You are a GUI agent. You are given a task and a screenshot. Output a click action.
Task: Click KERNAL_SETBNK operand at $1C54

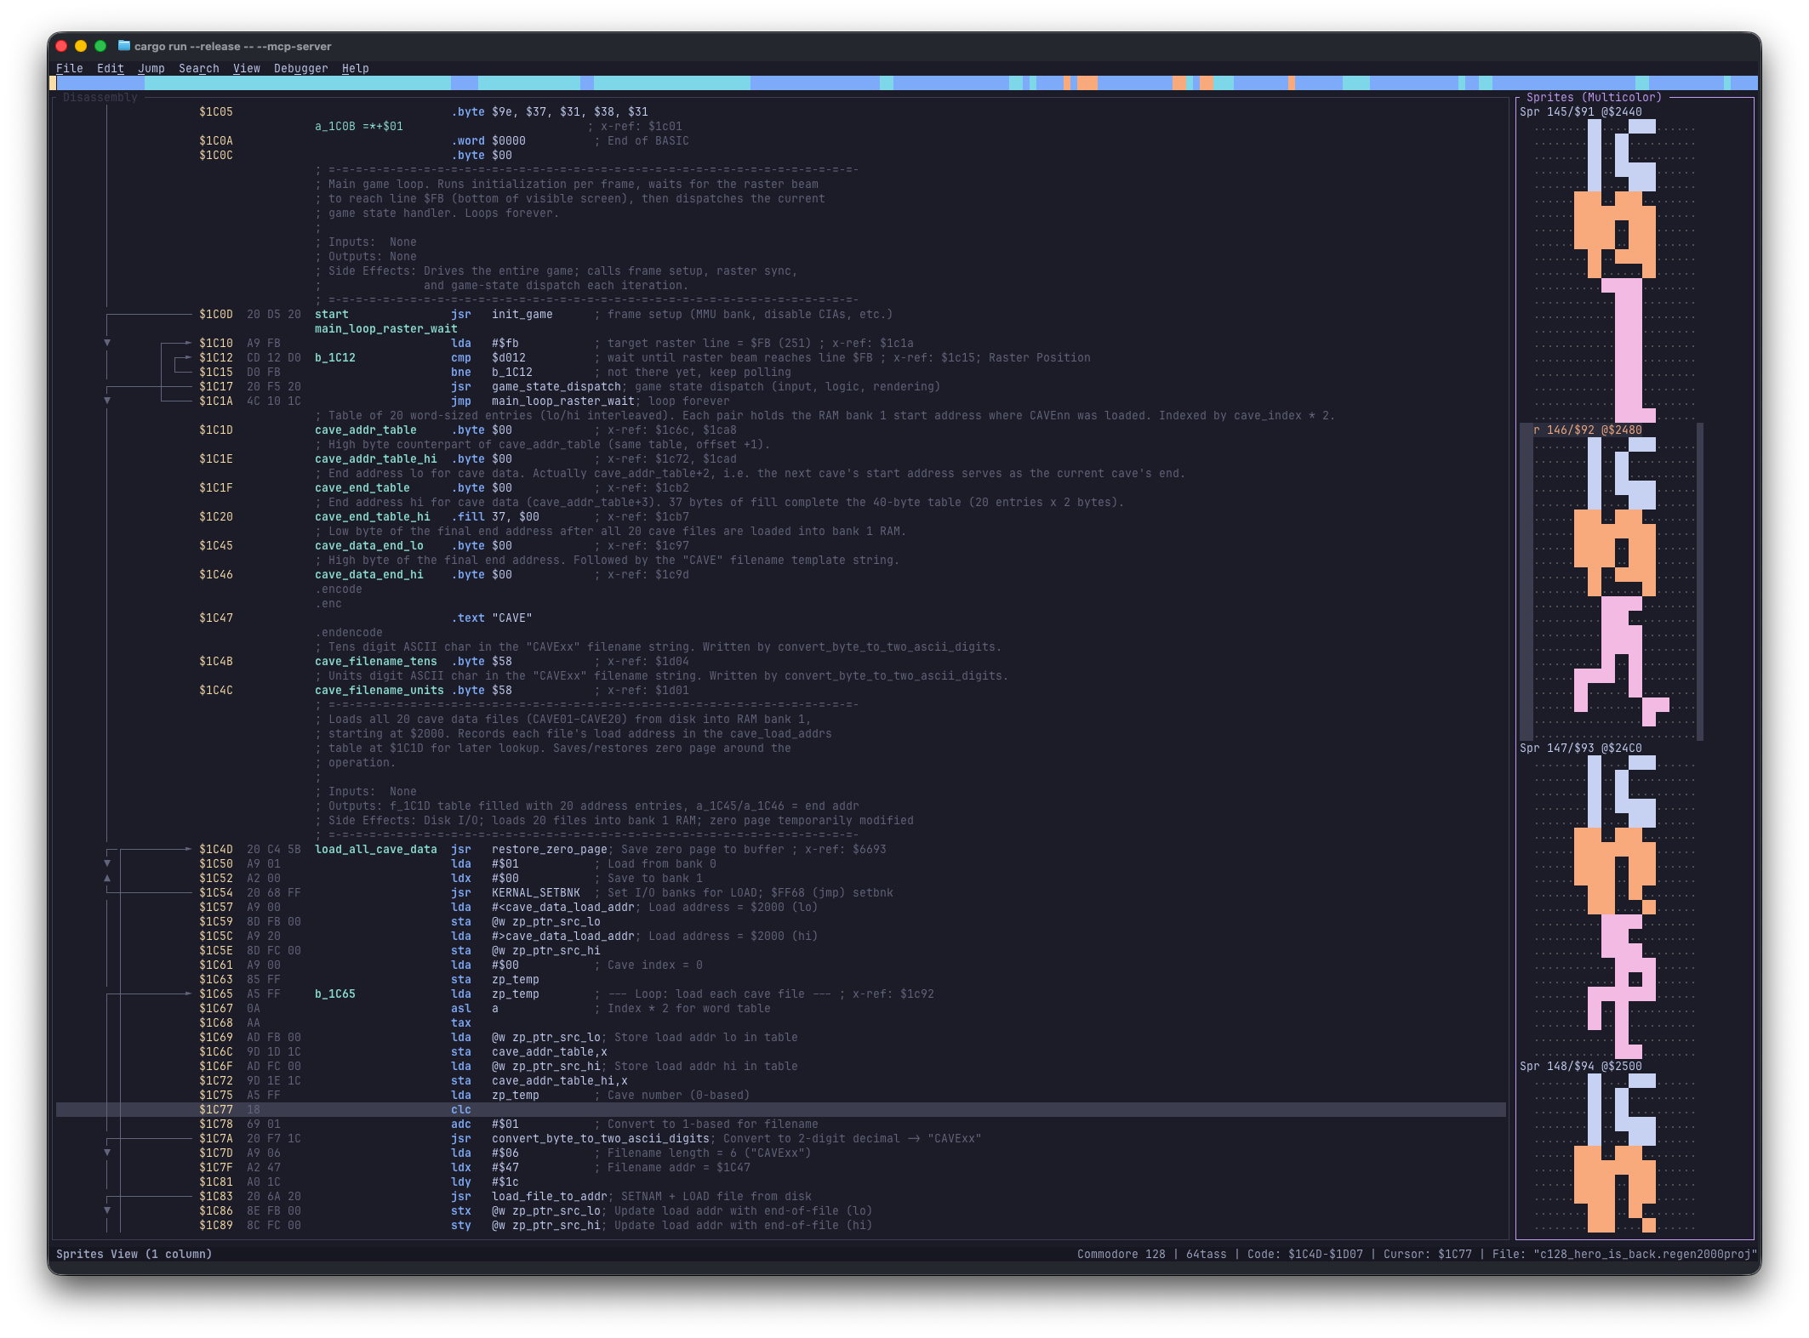pos(535,892)
